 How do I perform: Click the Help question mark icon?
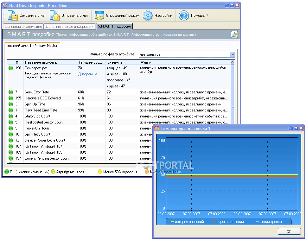[x=184, y=16]
